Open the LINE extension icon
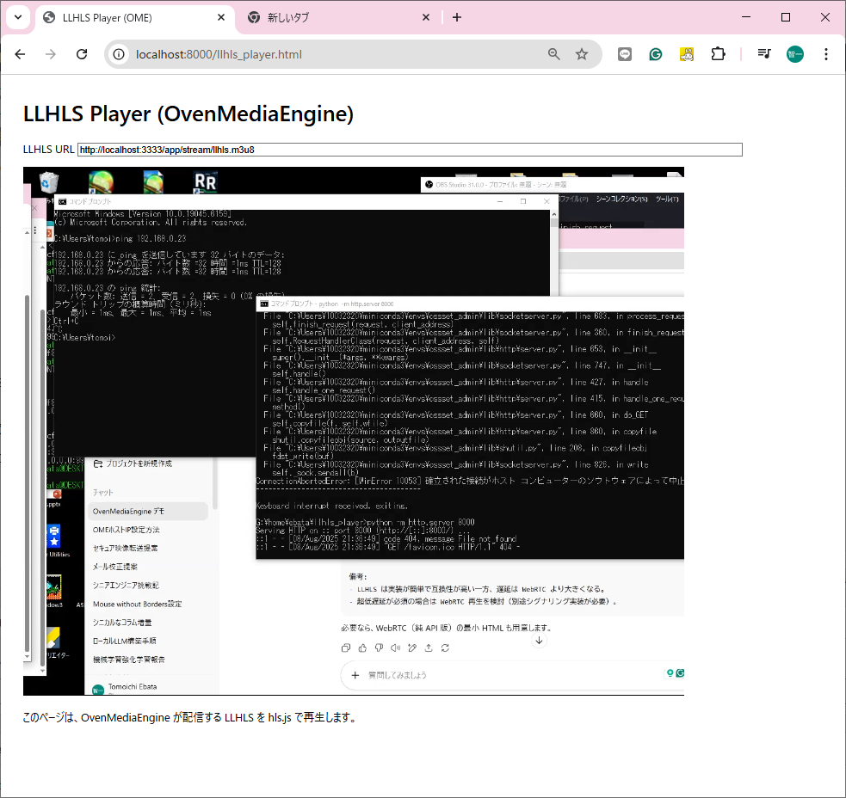This screenshot has height=798, width=846. [625, 54]
